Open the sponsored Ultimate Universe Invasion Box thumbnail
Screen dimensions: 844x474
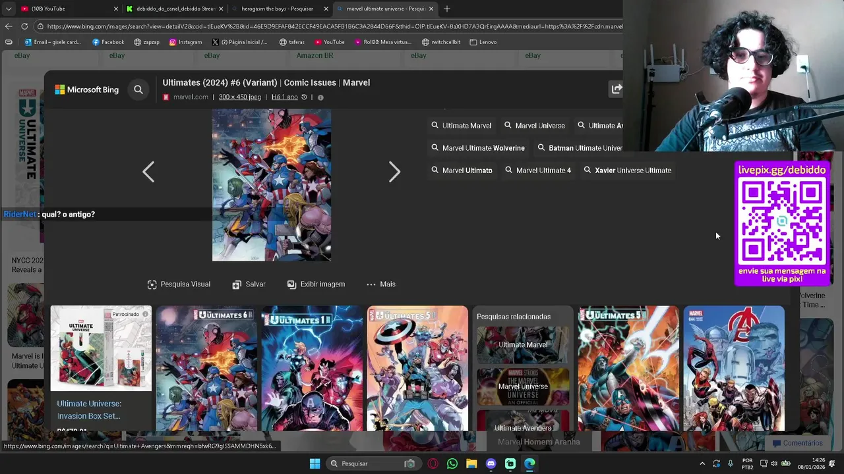tap(101, 348)
